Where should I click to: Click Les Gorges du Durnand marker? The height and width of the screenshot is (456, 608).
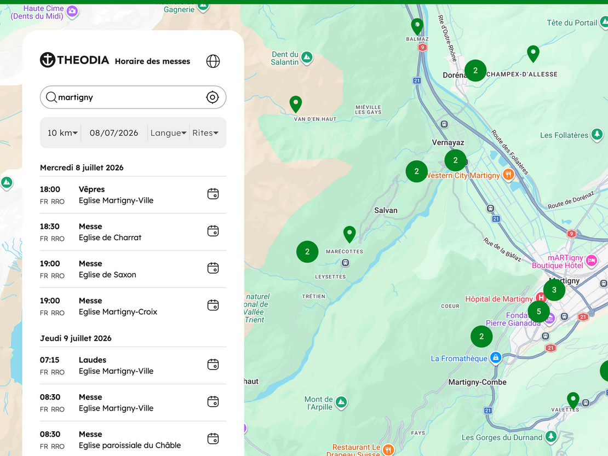pyautogui.click(x=550, y=437)
